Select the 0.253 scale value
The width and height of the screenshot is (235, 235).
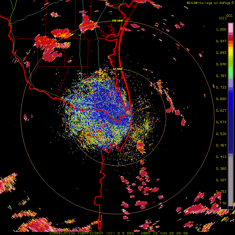(x=221, y=192)
